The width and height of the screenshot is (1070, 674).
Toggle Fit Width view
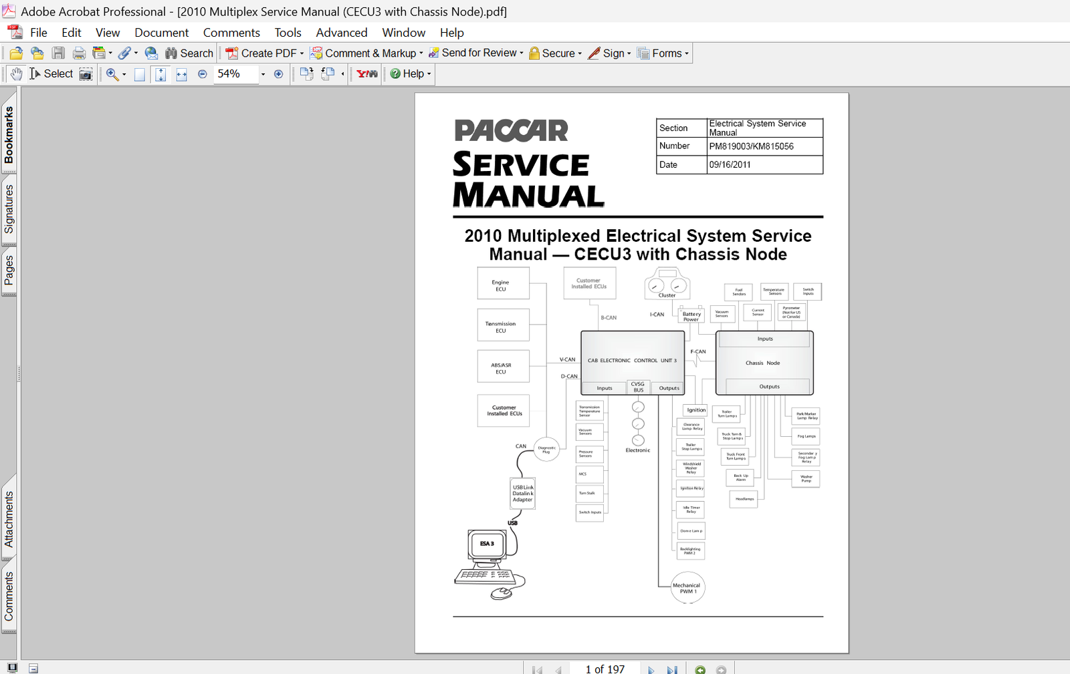181,74
